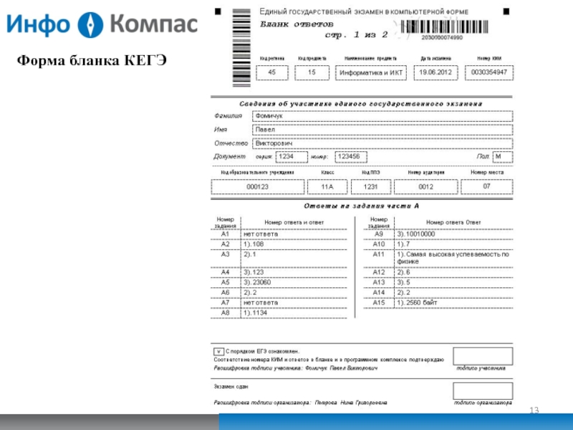
Task: Click answer row A15 '1).2560 байт'
Action: [x=438, y=302]
